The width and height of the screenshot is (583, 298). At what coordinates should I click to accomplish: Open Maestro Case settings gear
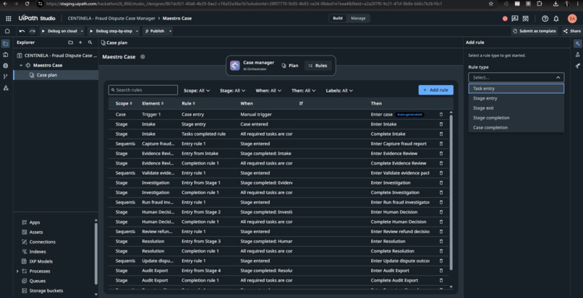[142, 57]
